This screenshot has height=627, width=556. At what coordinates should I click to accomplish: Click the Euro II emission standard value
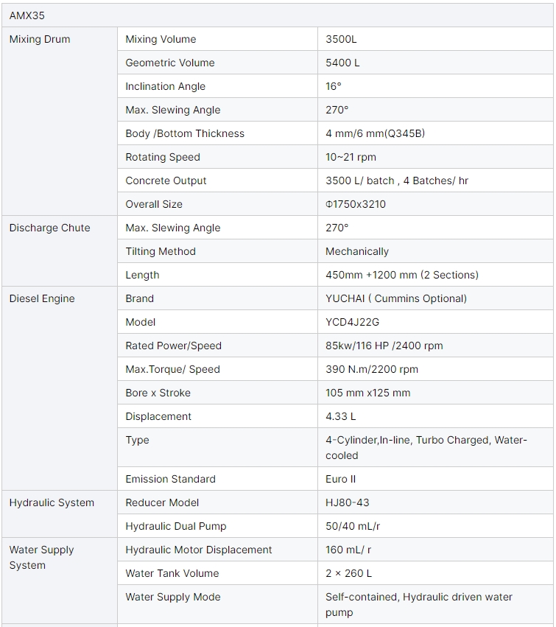[x=340, y=479]
